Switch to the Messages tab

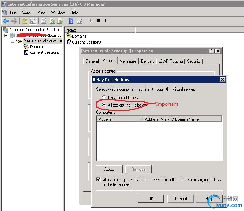pyautogui.click(x=128, y=61)
